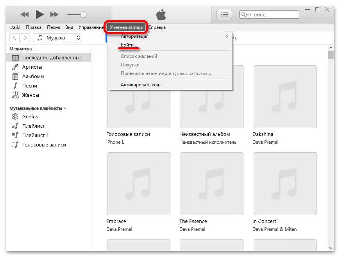This screenshot has height=257, width=340.
Task: Open the Embrace album artwork
Action: point(139,184)
